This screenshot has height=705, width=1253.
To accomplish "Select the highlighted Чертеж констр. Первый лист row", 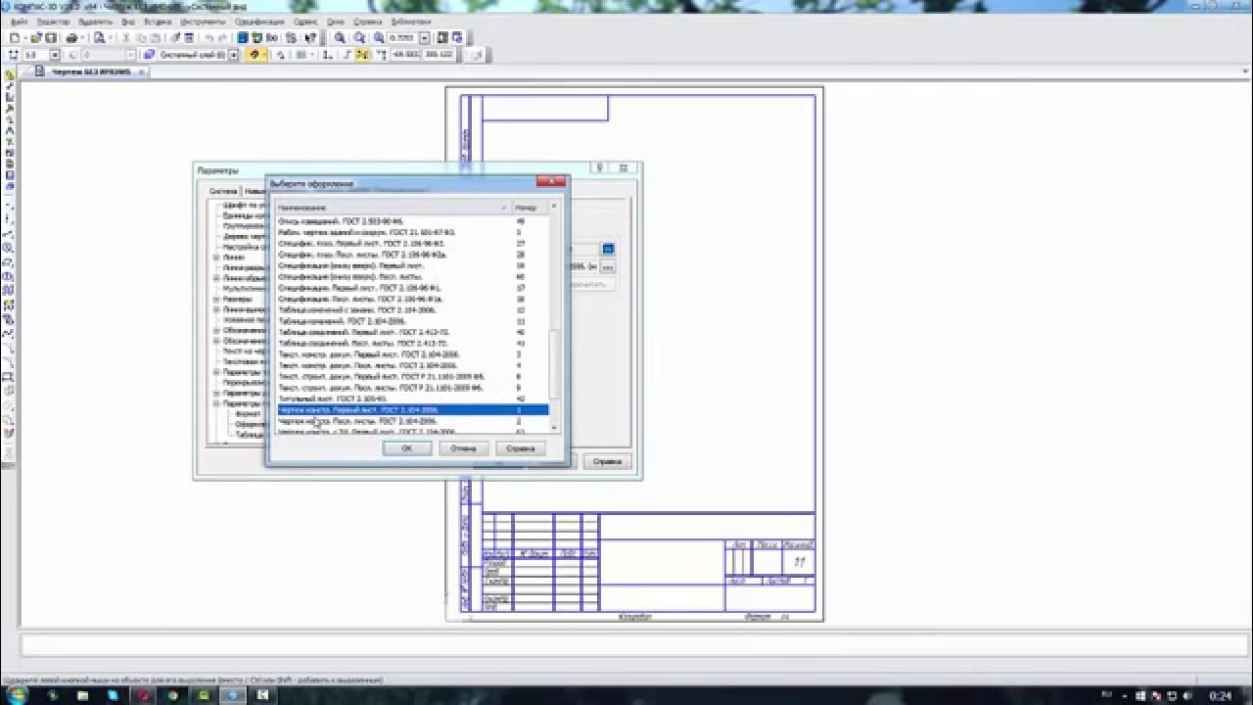I will [x=412, y=409].
